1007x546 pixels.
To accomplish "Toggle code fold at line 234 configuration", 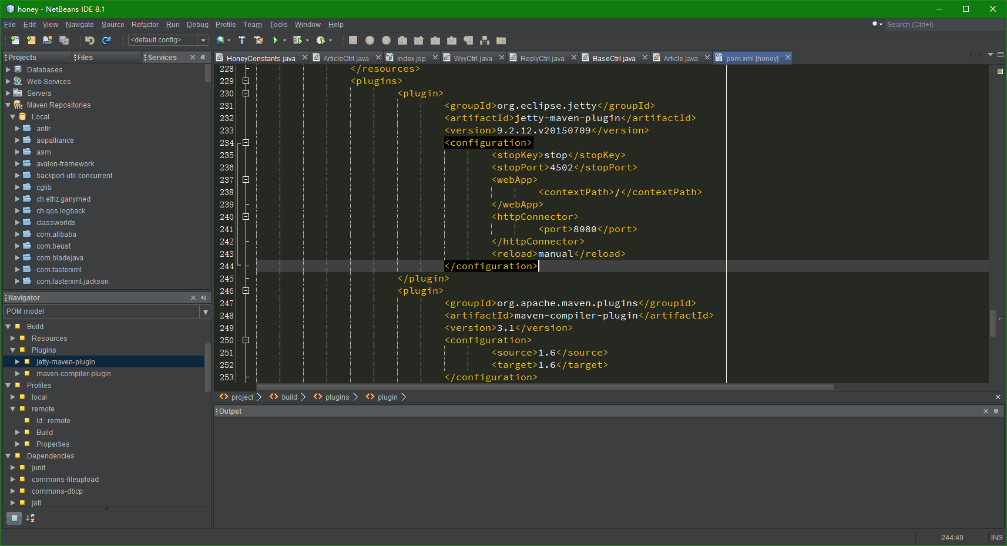I will (246, 143).
